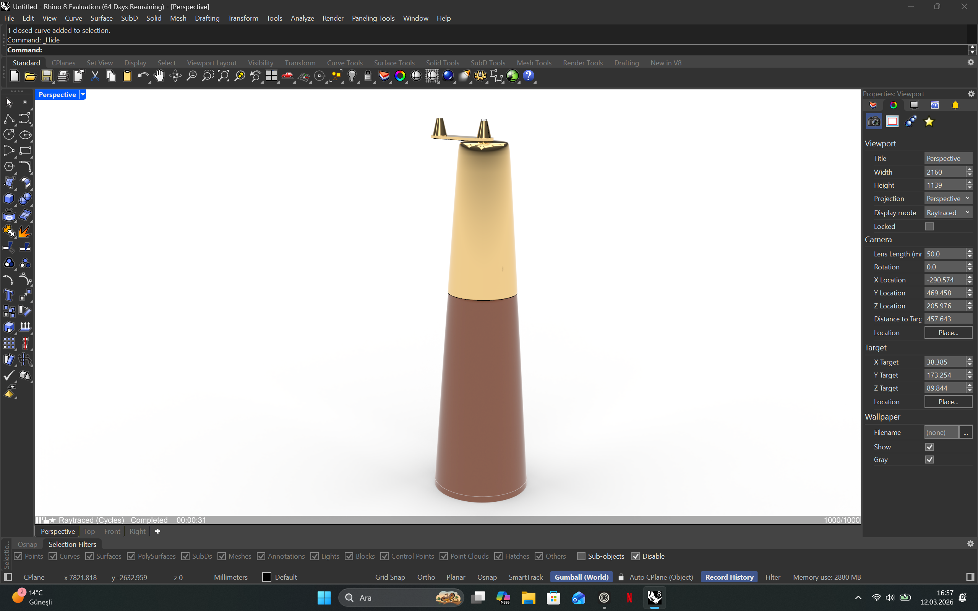Click the Undo arrow icon
The width and height of the screenshot is (978, 611).
point(142,76)
